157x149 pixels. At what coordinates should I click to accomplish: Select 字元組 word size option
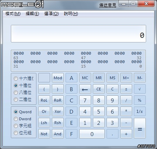pyautogui.click(x=16, y=126)
